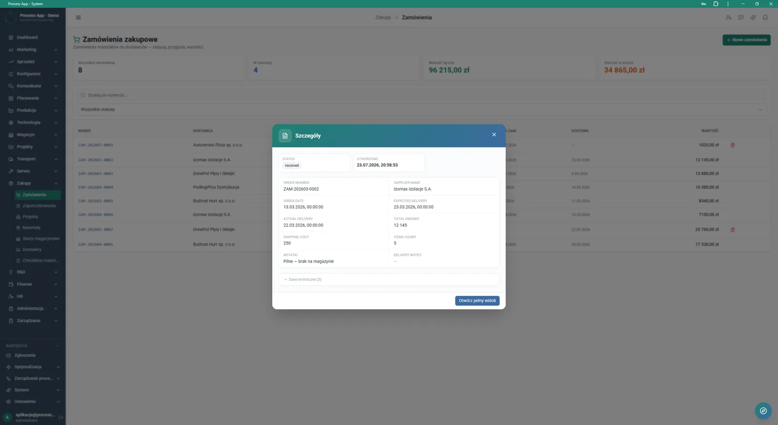This screenshot has height=425, width=778.
Task: Click the extensions puzzle icon in title bar
Action: [x=716, y=4]
